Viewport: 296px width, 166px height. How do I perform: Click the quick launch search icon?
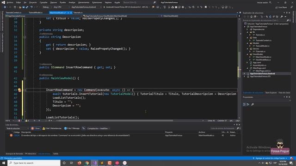point(154,2)
